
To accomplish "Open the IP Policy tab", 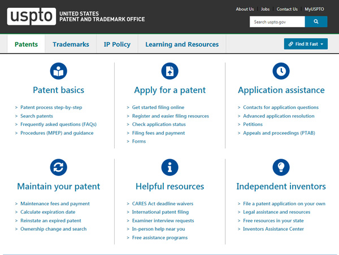I will (117, 44).
